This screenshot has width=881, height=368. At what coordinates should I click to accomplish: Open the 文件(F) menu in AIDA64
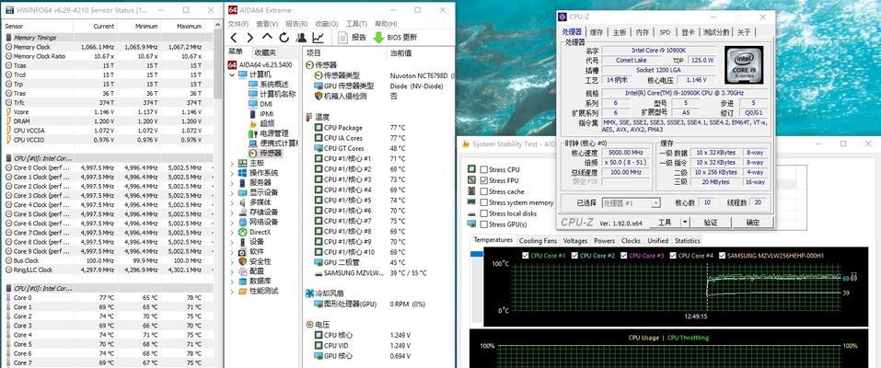(238, 24)
